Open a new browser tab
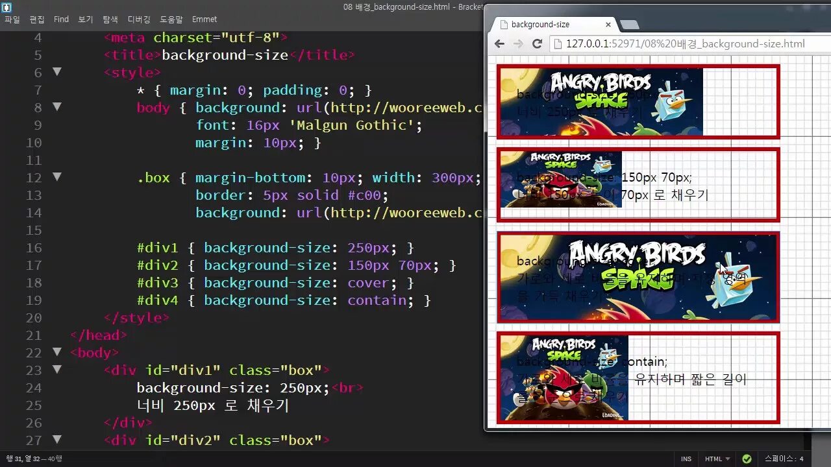The image size is (831, 467). click(x=630, y=25)
